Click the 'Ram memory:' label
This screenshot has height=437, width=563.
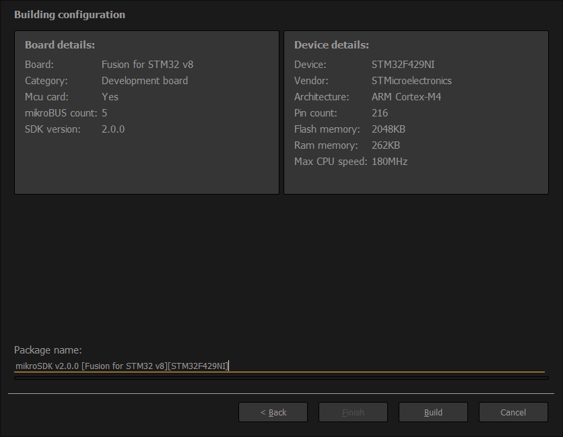[326, 145]
